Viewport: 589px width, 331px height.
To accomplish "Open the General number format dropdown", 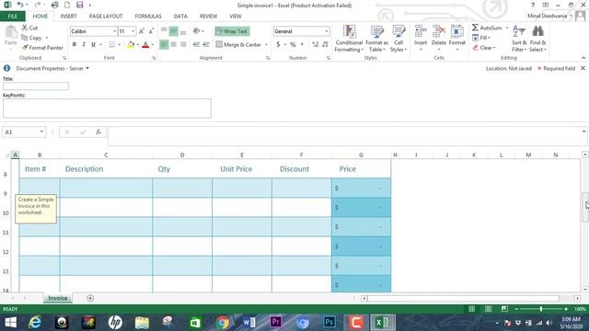I will (327, 31).
